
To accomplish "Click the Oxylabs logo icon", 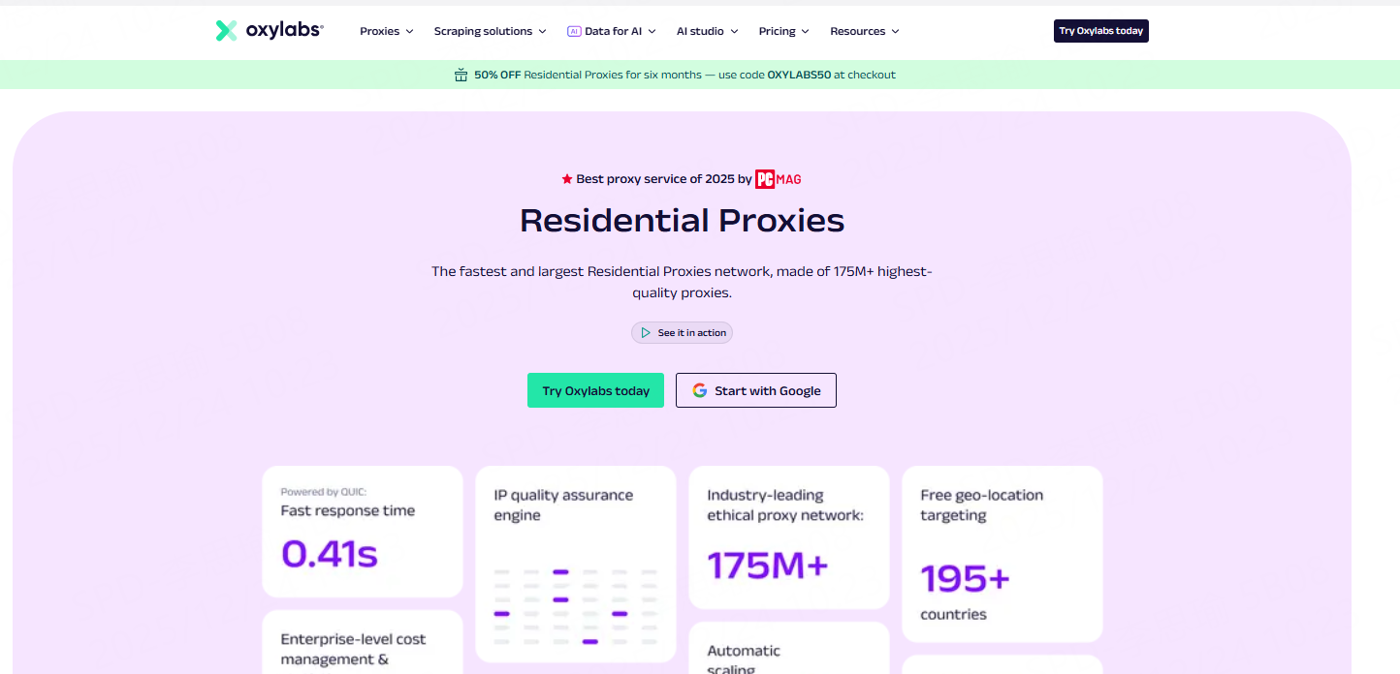I will (226, 31).
